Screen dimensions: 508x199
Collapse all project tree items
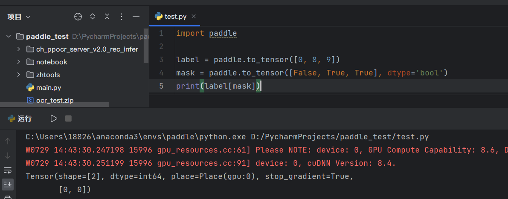(107, 17)
